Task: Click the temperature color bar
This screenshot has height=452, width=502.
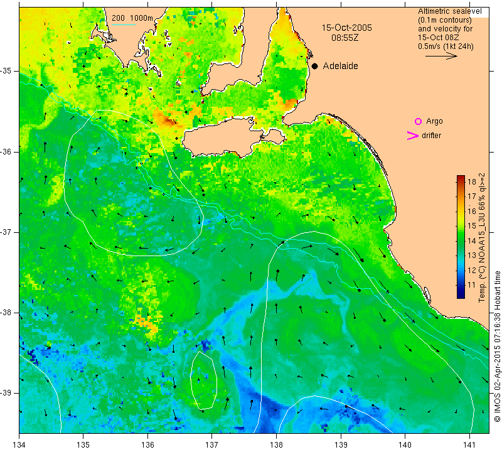Action: tap(461, 237)
